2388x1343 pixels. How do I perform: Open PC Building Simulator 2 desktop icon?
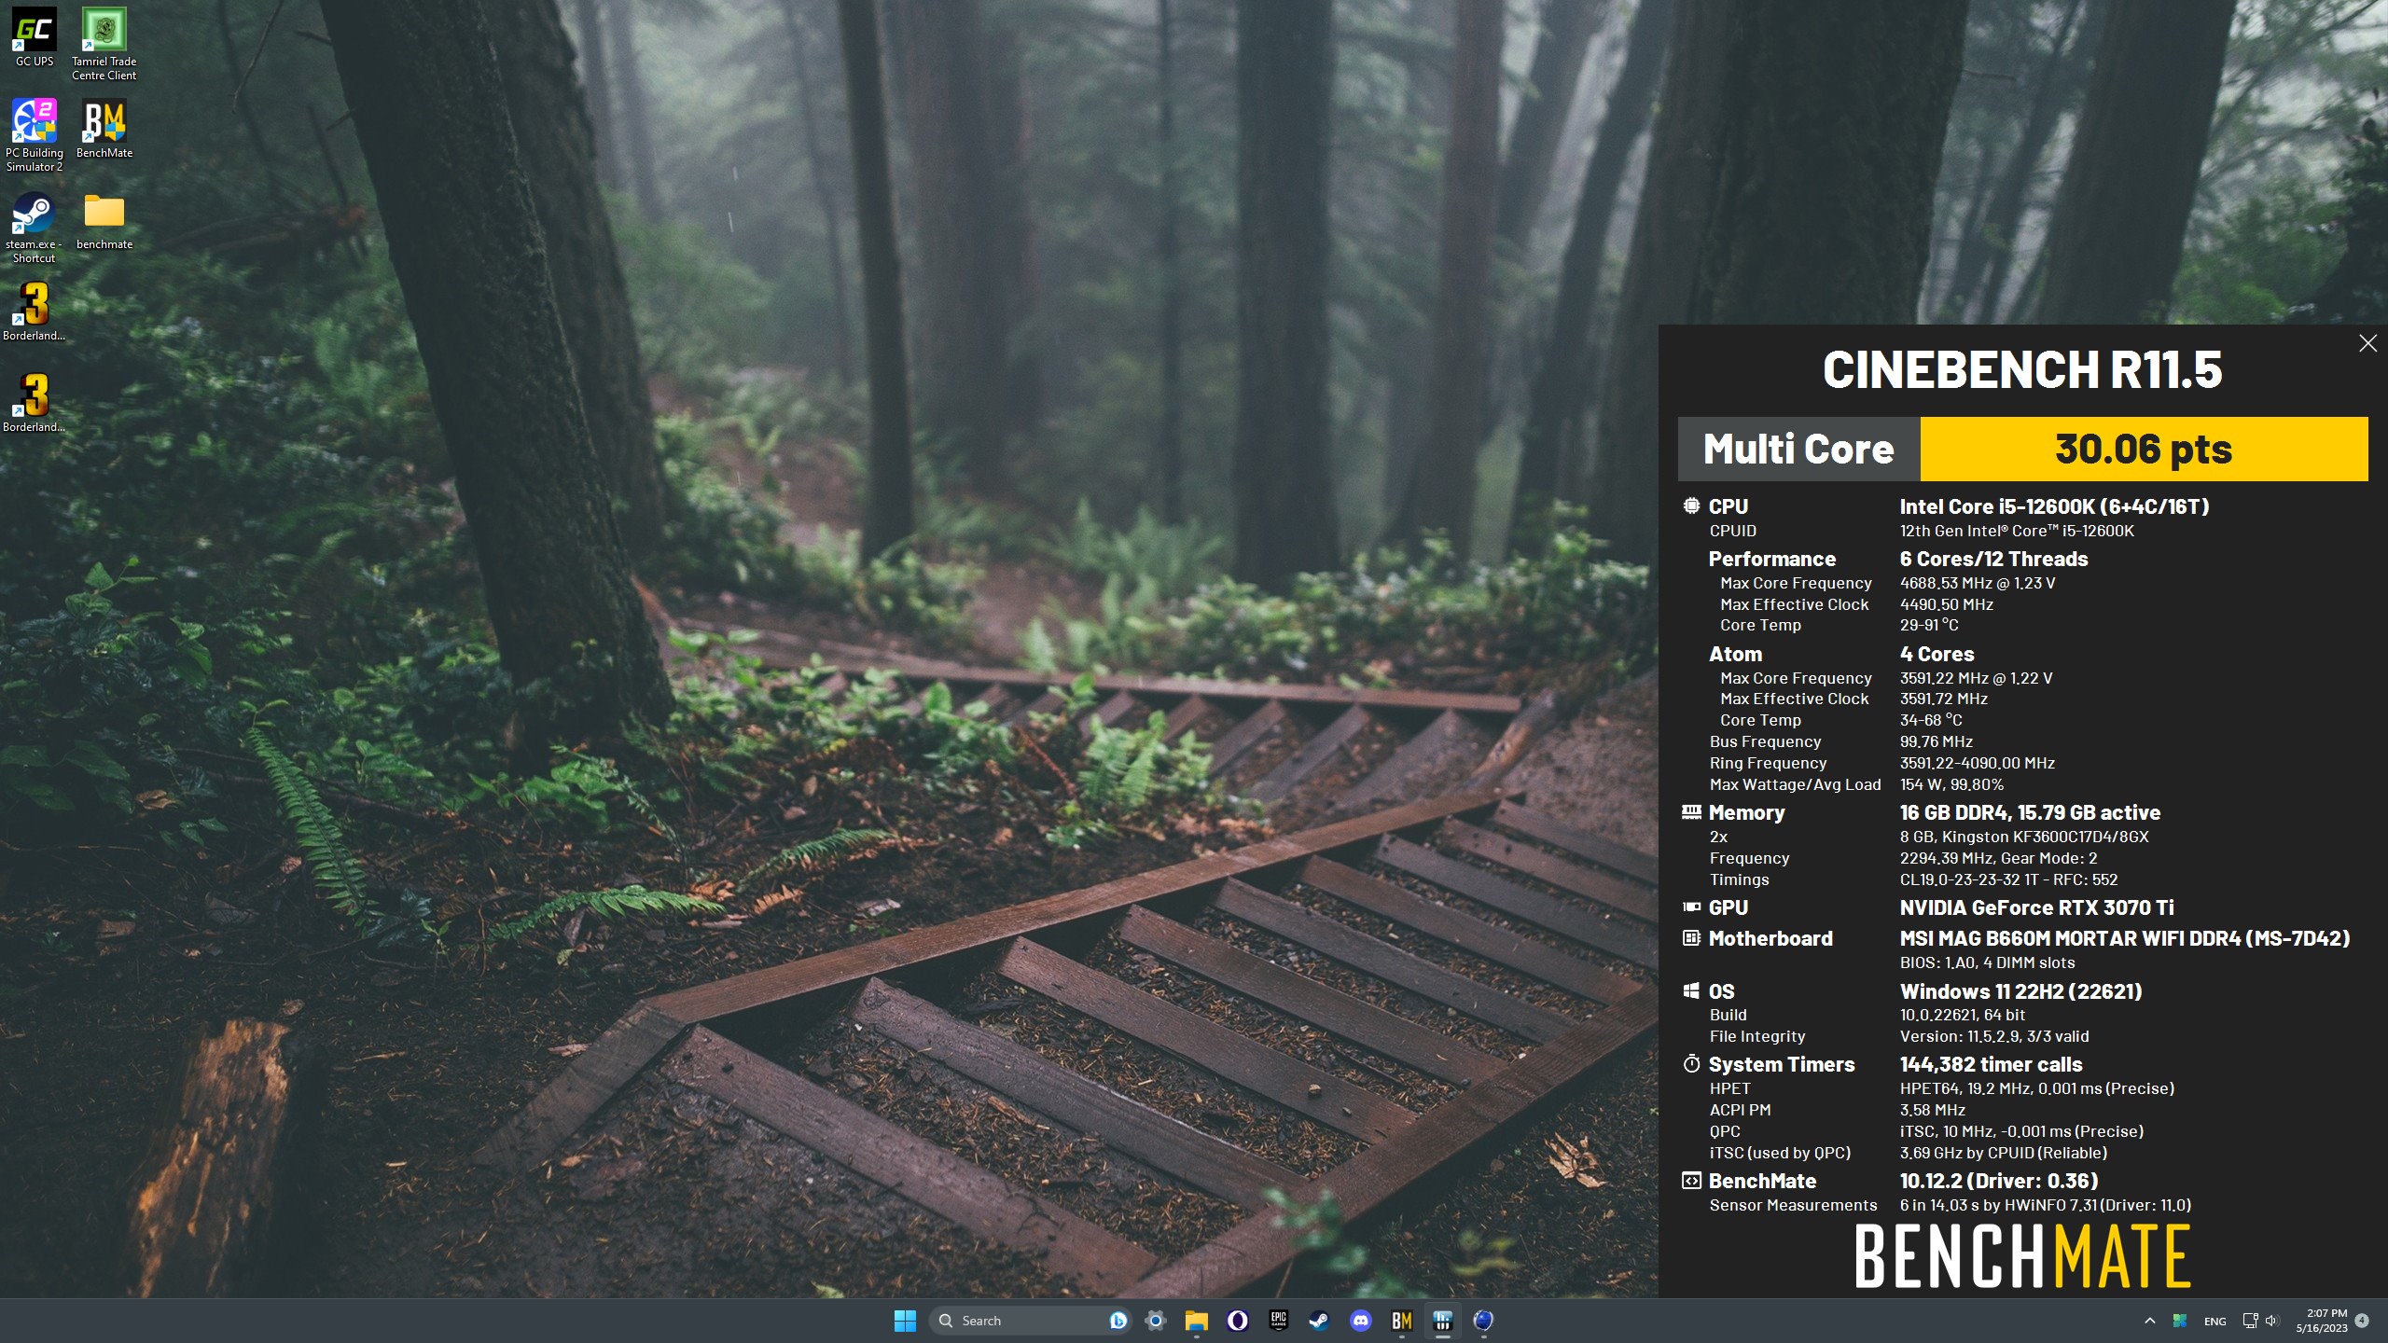(x=35, y=134)
